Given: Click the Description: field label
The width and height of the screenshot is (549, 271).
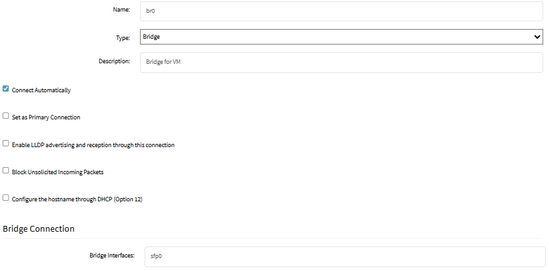Looking at the screenshot, I should click(114, 61).
